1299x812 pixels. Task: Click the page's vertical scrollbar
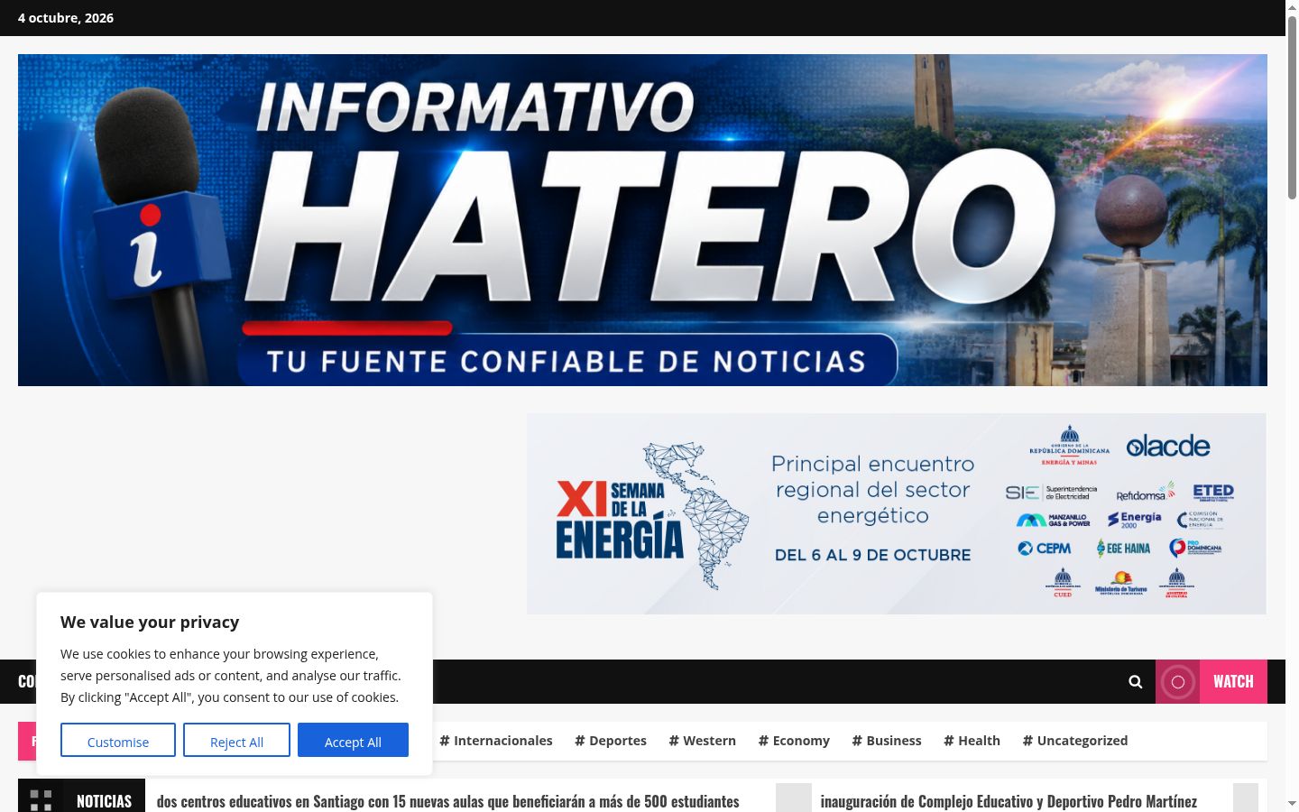1292,108
